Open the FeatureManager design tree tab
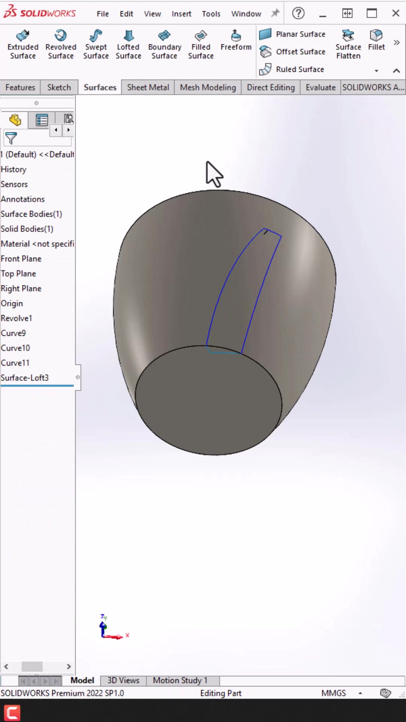This screenshot has width=406, height=722. coord(15,120)
